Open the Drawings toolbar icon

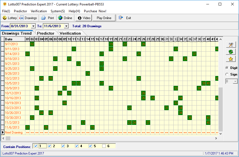[x=22, y=18]
